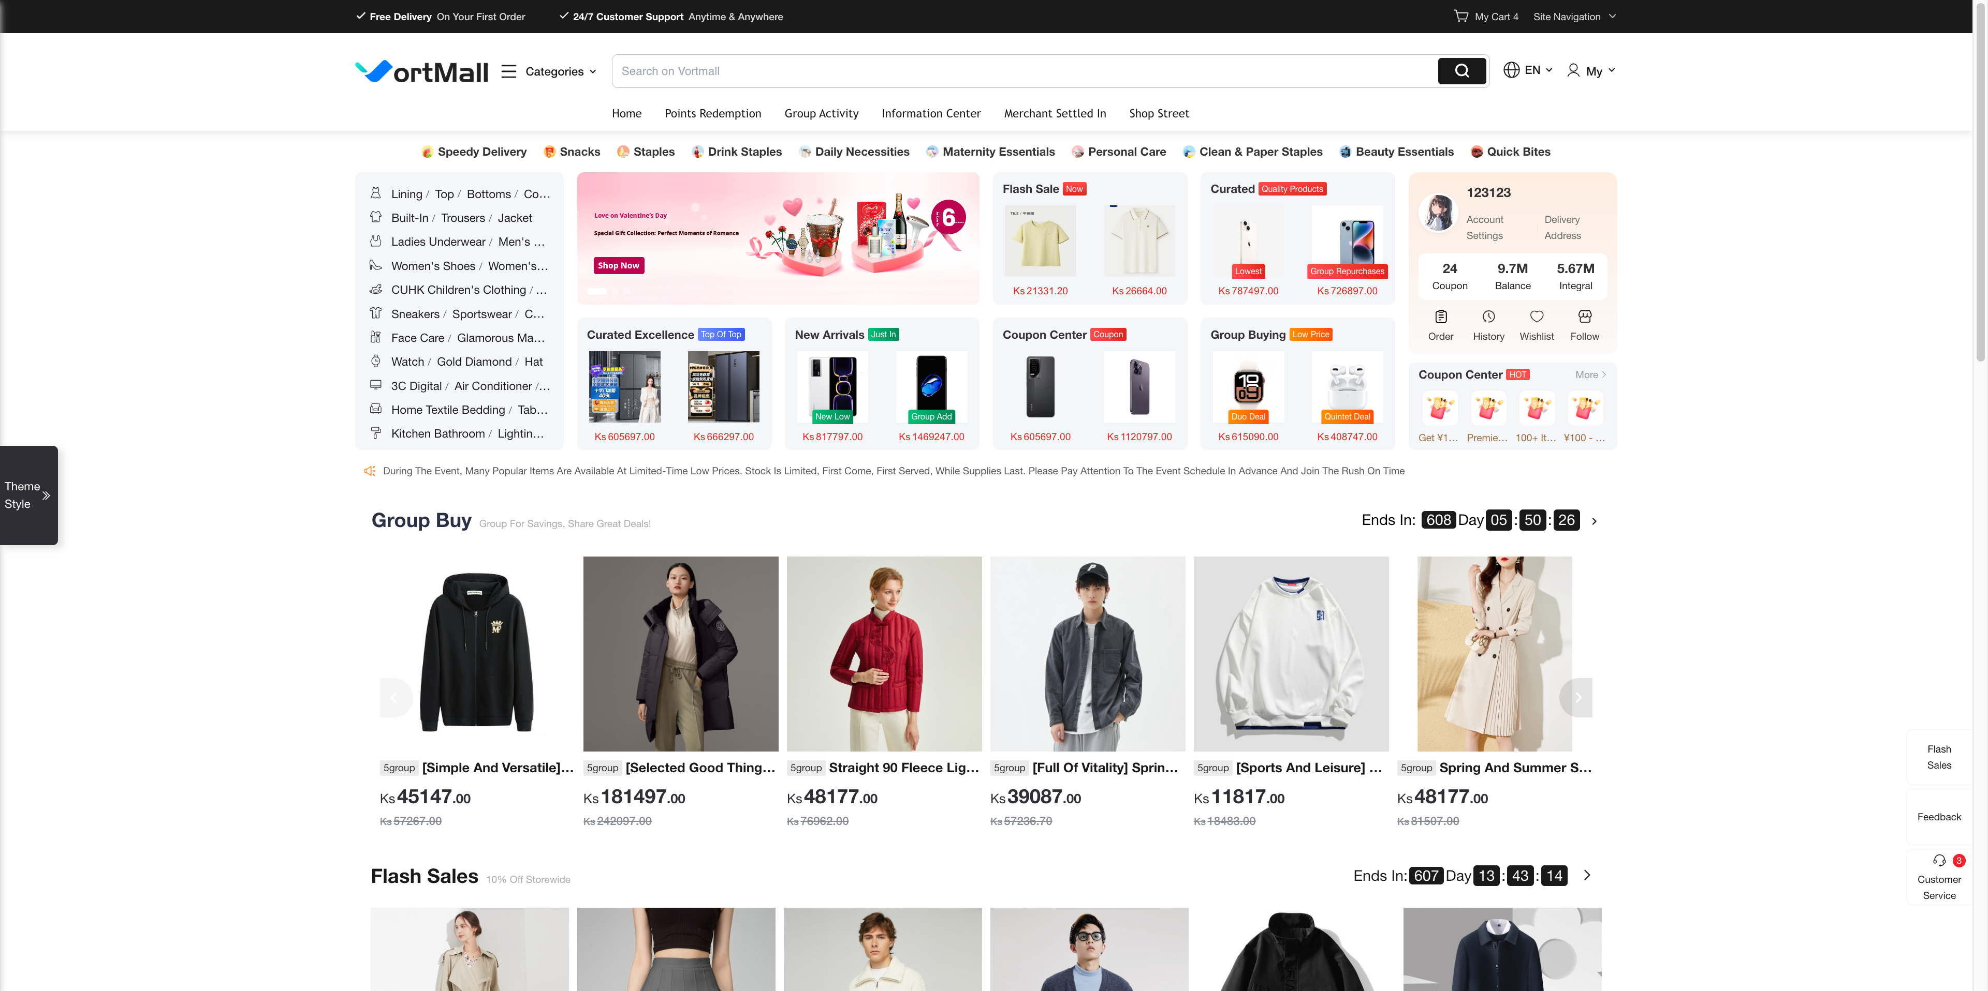
Task: Click the 3C Digital monitor icon
Action: [x=376, y=385]
